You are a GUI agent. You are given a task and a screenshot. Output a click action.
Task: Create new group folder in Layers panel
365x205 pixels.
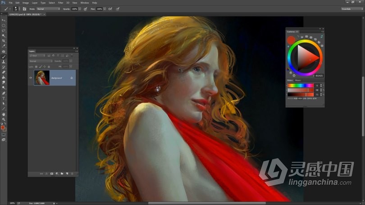click(62, 173)
